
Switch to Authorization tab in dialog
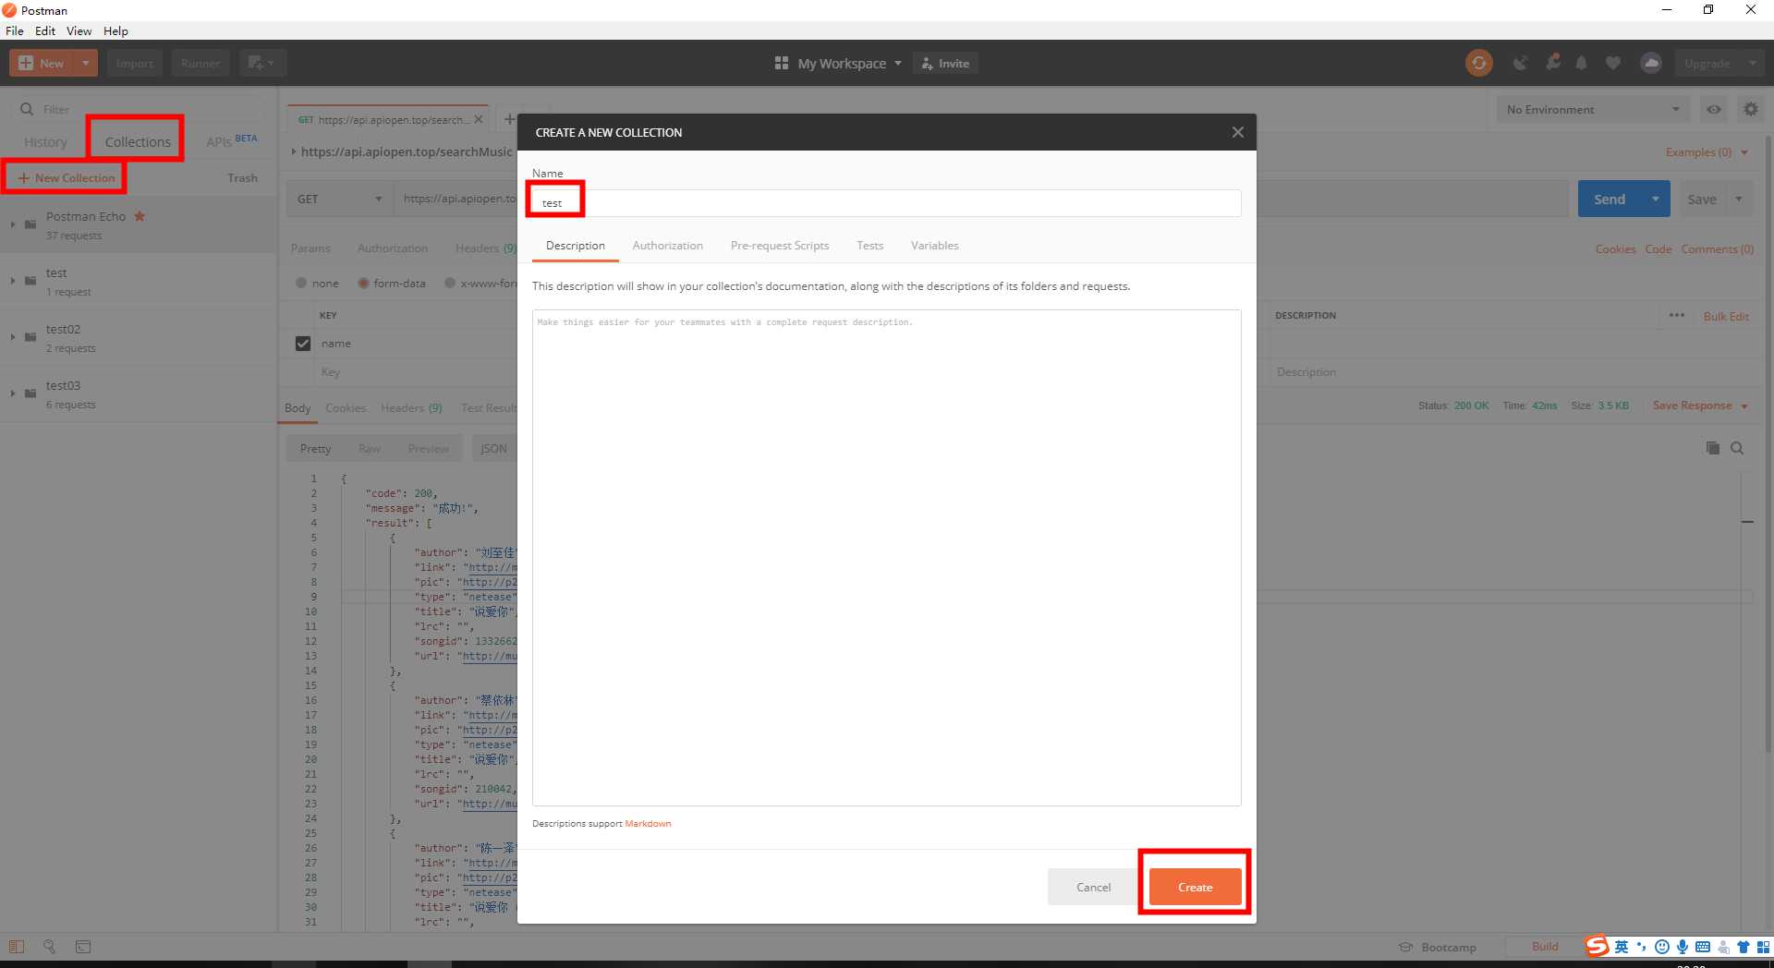(667, 245)
